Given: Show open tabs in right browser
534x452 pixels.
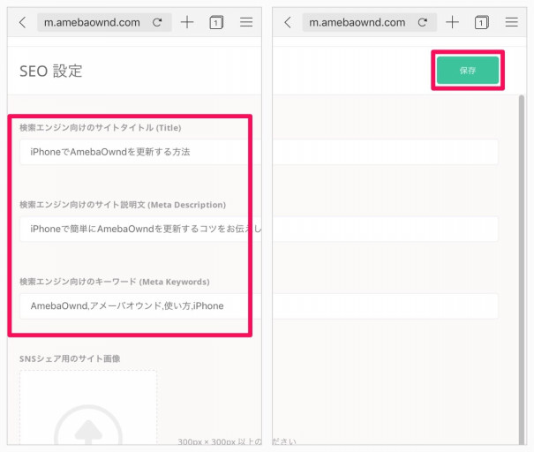Looking at the screenshot, I should click(x=482, y=22).
